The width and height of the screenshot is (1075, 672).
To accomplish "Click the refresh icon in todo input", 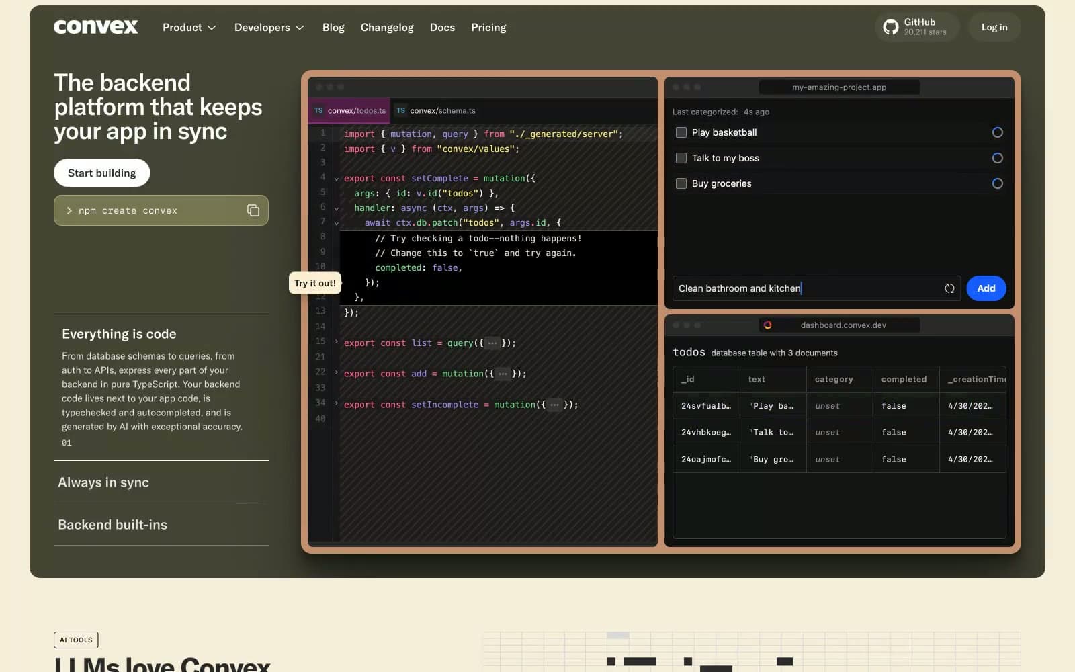I will coord(949,288).
